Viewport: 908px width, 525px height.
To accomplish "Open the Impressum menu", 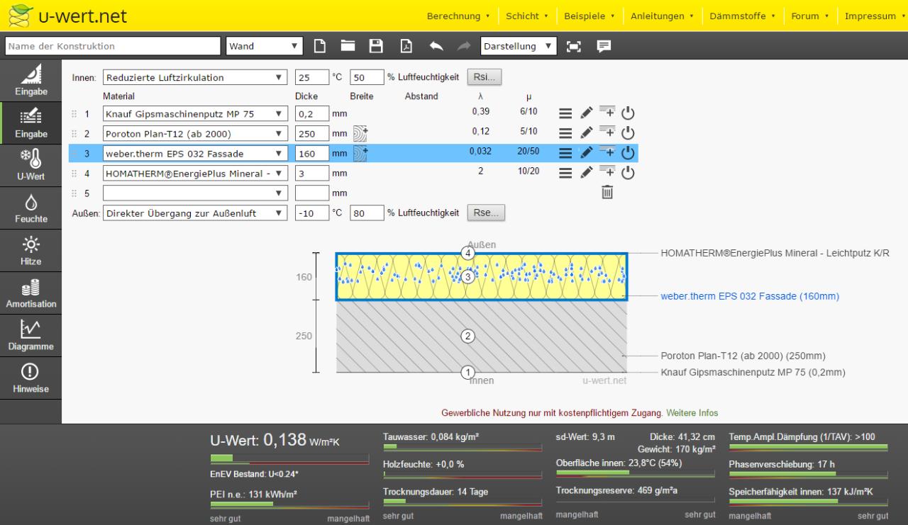I will (x=874, y=16).
